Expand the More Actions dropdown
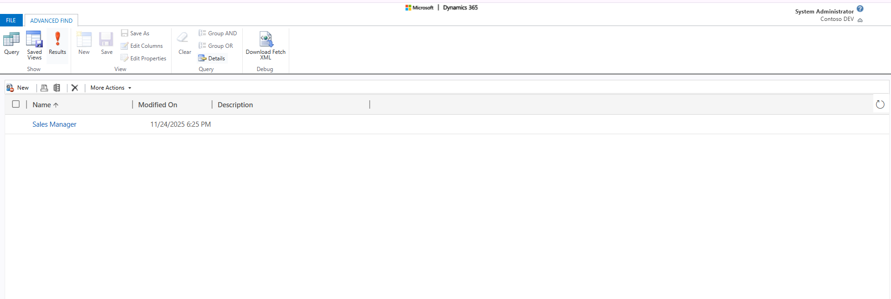The image size is (891, 299). point(111,88)
